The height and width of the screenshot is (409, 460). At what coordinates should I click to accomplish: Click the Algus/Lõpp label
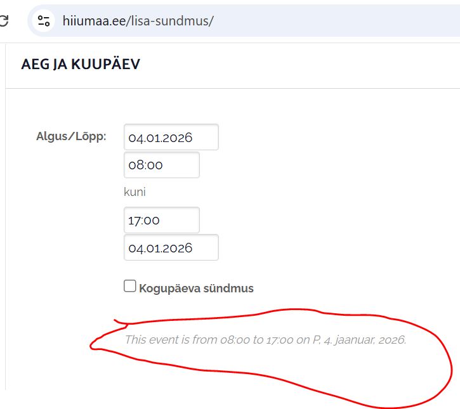tap(71, 136)
